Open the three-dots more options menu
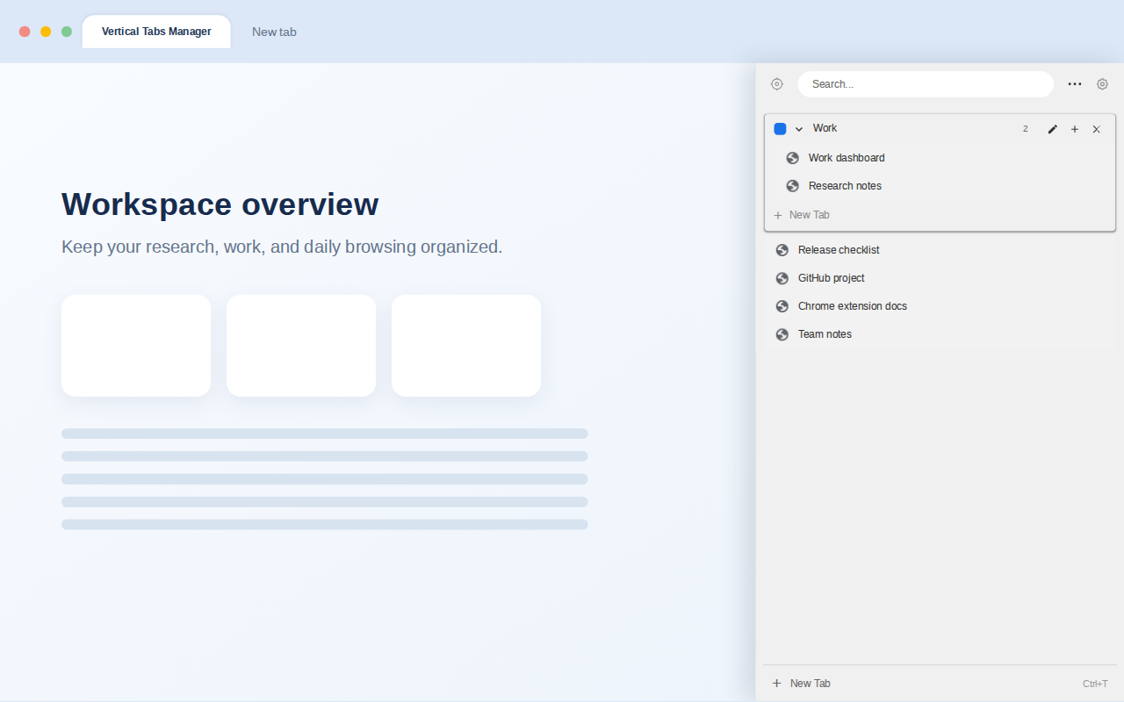 pyautogui.click(x=1075, y=84)
